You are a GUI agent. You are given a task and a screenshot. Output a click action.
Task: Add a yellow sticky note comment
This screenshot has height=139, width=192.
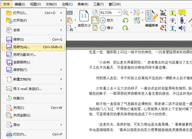click(x=182, y=13)
